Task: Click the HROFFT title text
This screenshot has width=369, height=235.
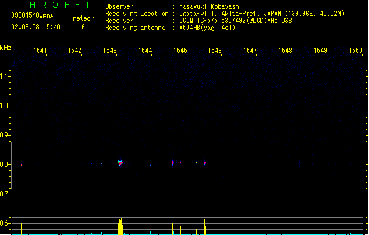Action: coord(60,5)
